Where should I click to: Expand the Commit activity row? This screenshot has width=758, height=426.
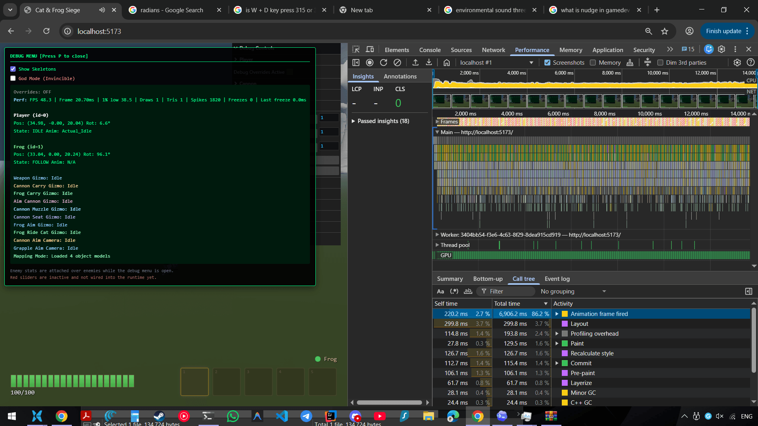557,363
